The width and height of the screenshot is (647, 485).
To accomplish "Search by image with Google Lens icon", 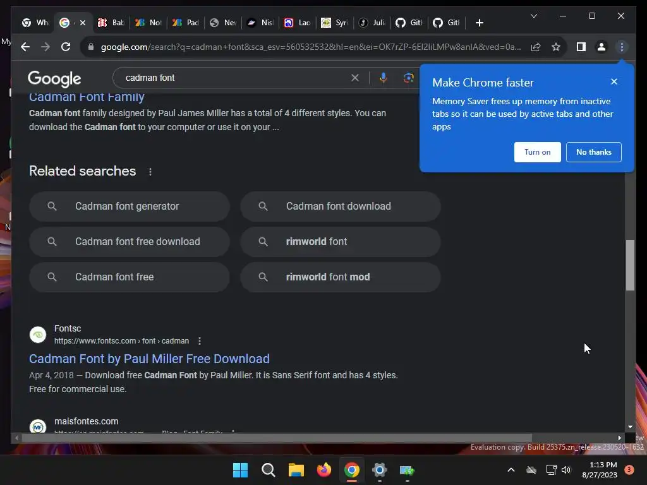I will tap(409, 78).
